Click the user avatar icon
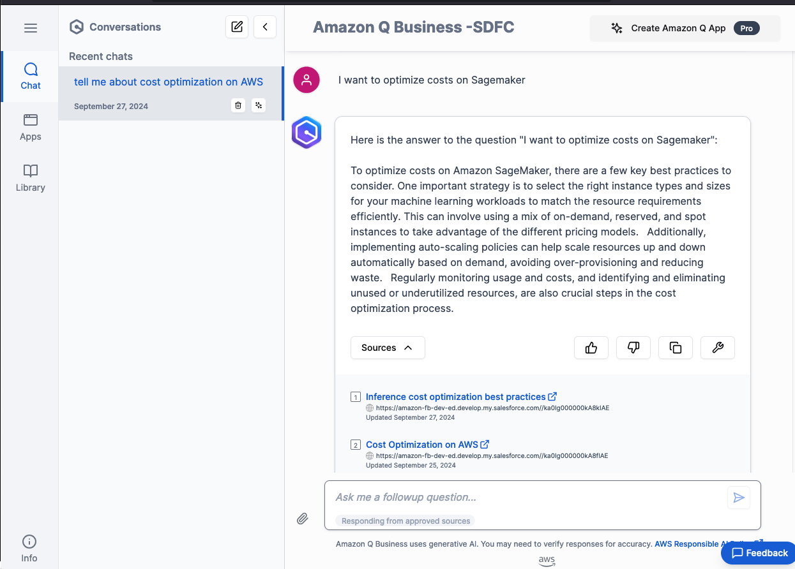 (307, 80)
